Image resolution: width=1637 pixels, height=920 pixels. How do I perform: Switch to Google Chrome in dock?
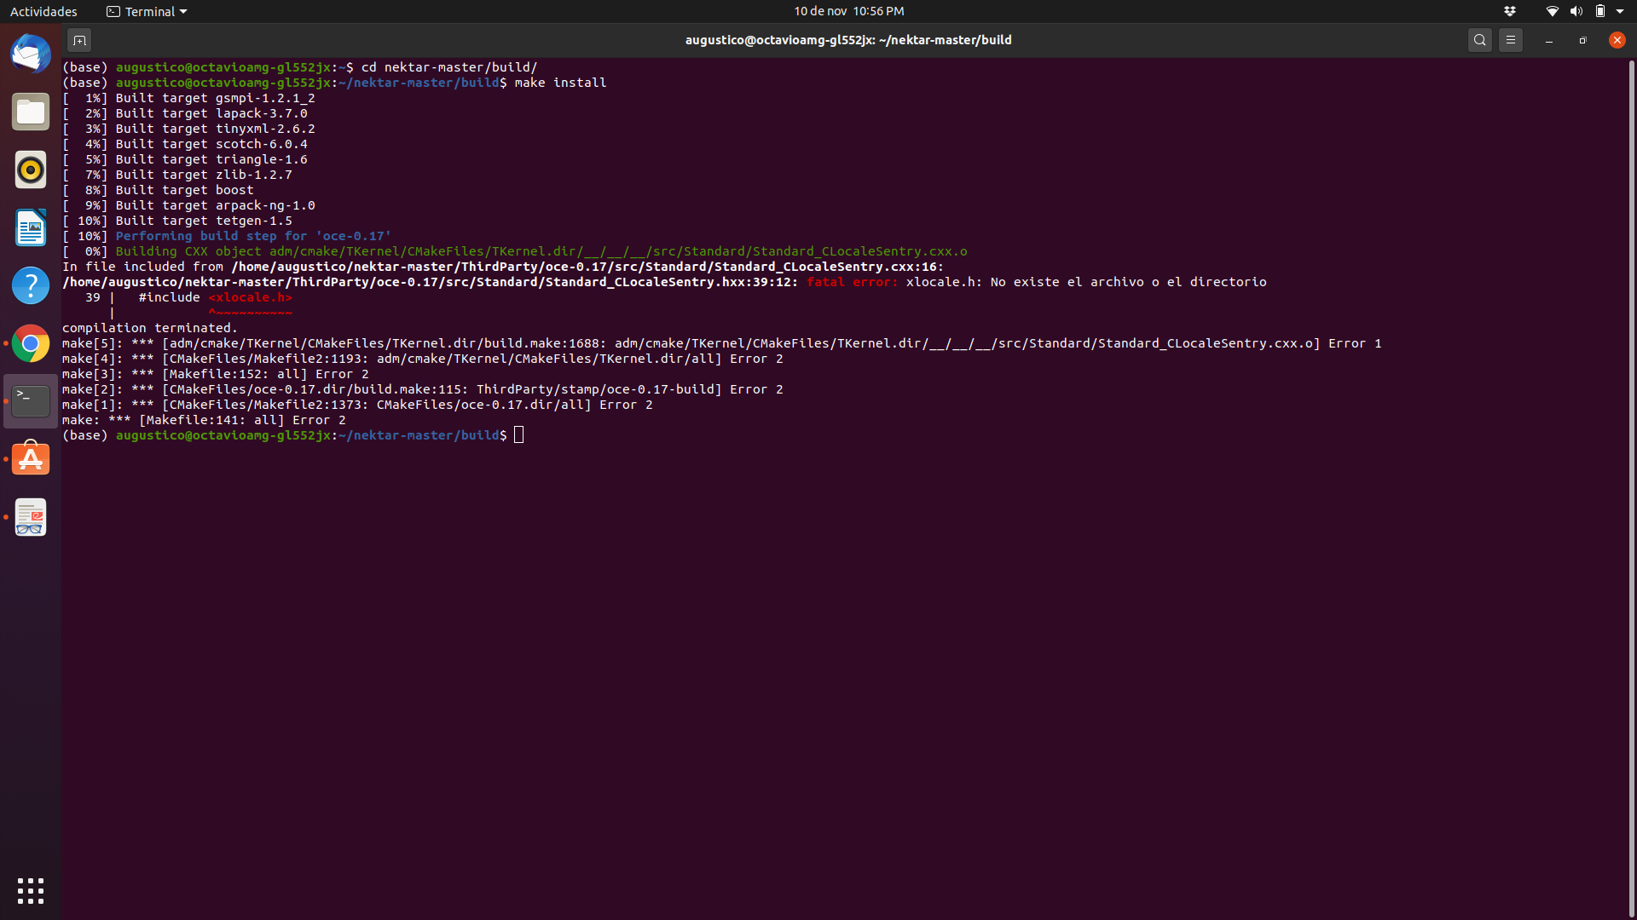coord(31,343)
